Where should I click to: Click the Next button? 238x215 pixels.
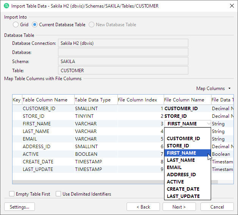click(x=179, y=207)
